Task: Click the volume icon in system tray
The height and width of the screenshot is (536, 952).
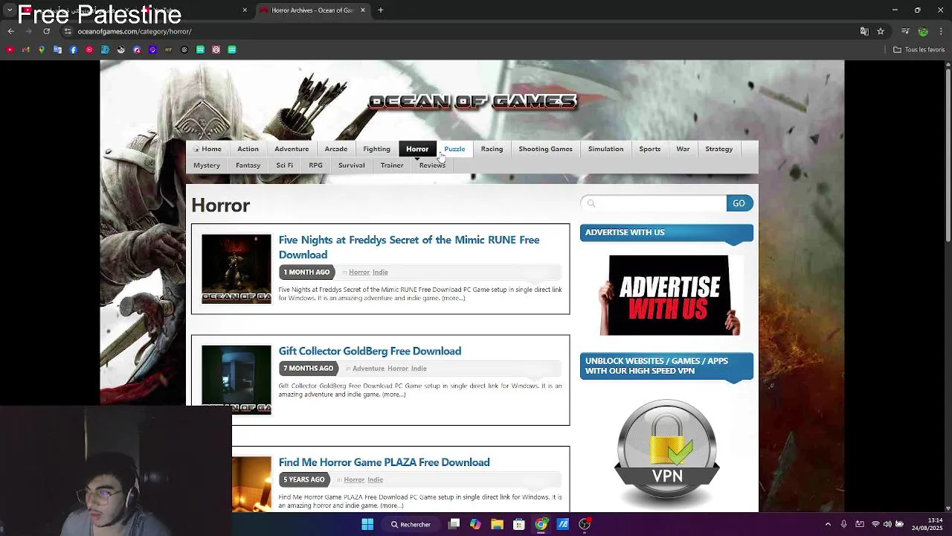Action: [887, 524]
